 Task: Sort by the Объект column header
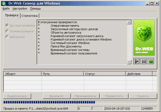(x=22, y=74)
